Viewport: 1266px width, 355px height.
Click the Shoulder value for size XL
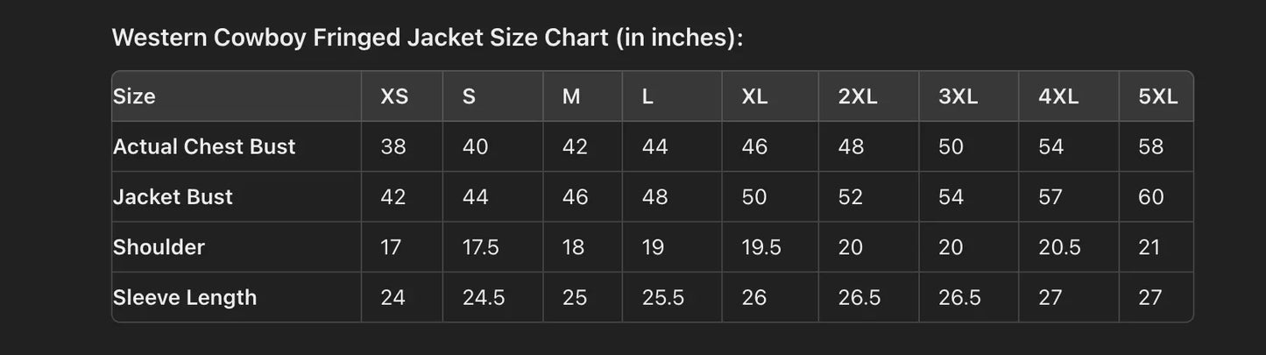[x=760, y=247]
